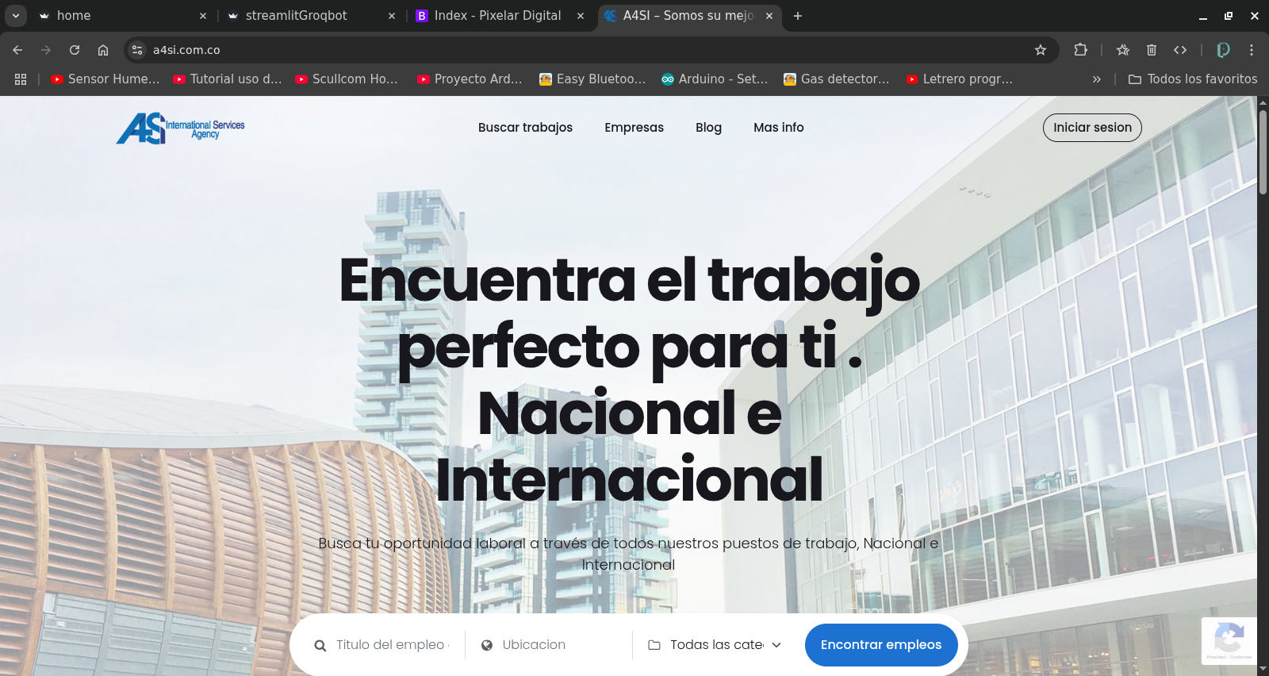Open the Todos los favoritos folder
Image resolution: width=1269 pixels, height=676 pixels.
1193,79
